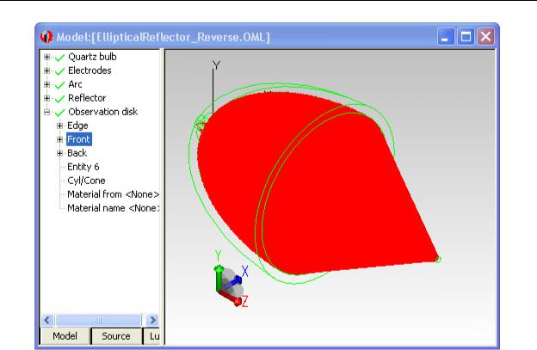Image resolution: width=537 pixels, height=350 pixels.
Task: Select the Back surface item
Action: [77, 153]
